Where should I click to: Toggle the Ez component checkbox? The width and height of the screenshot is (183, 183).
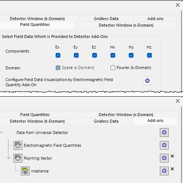pyautogui.click(x=94, y=55)
